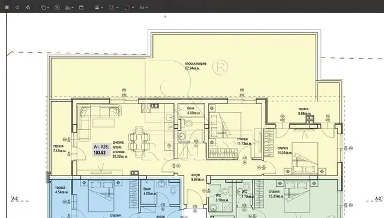The height and width of the screenshot is (218, 384).
Task: Open the Aa text style menu
Action: (143, 7)
